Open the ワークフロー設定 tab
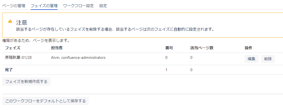This screenshot has width=283, height=110. click(78, 6)
